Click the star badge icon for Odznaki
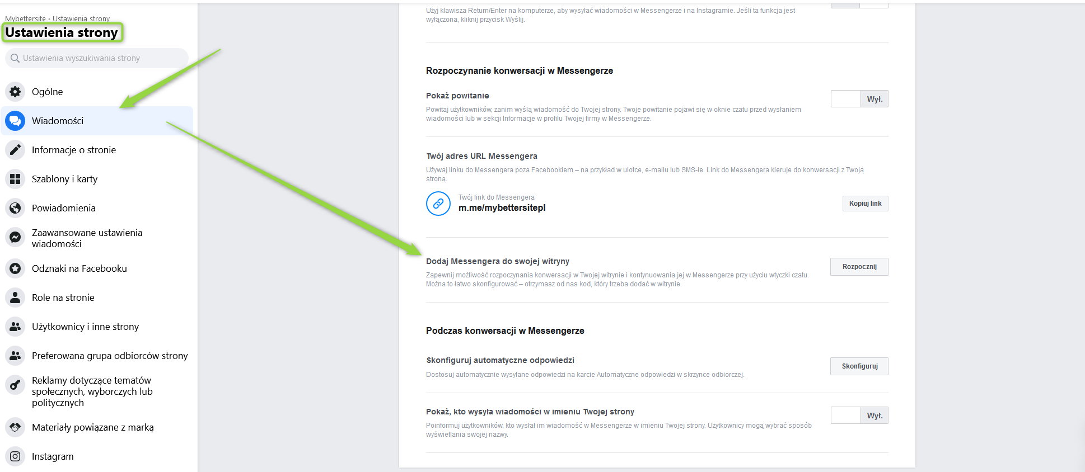This screenshot has height=472, width=1085. (x=15, y=268)
